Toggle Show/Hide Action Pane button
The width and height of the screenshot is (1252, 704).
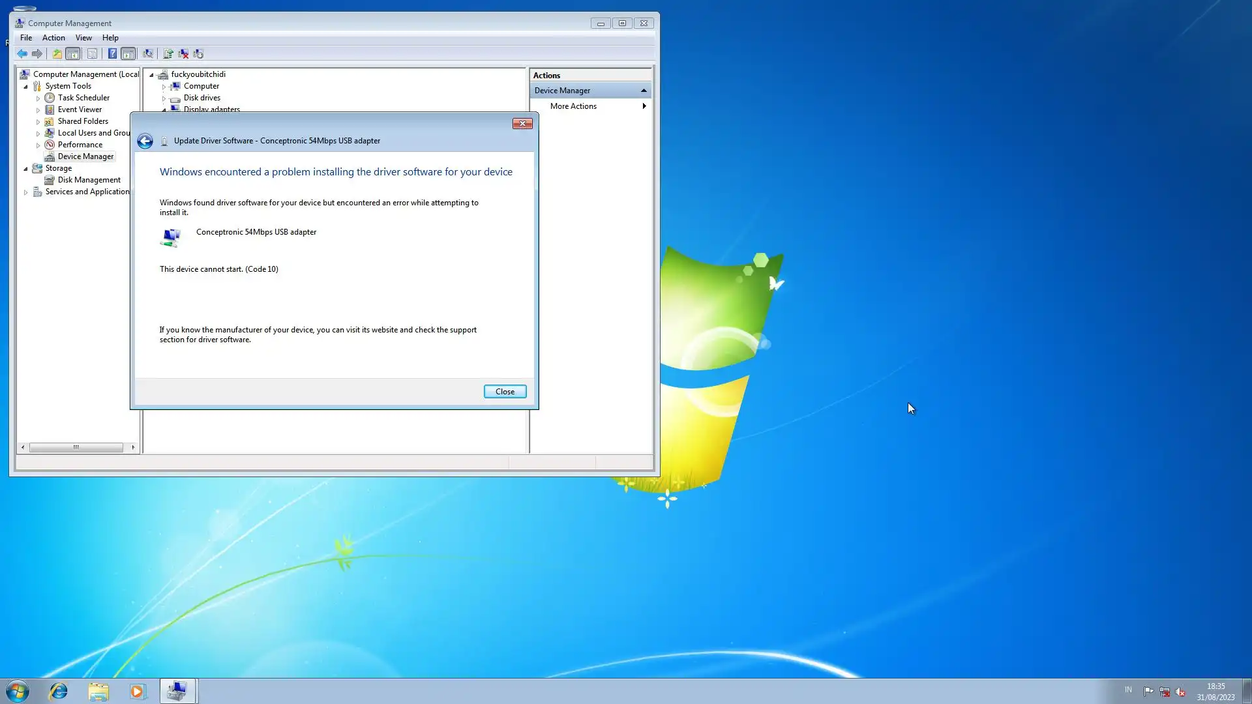click(128, 53)
